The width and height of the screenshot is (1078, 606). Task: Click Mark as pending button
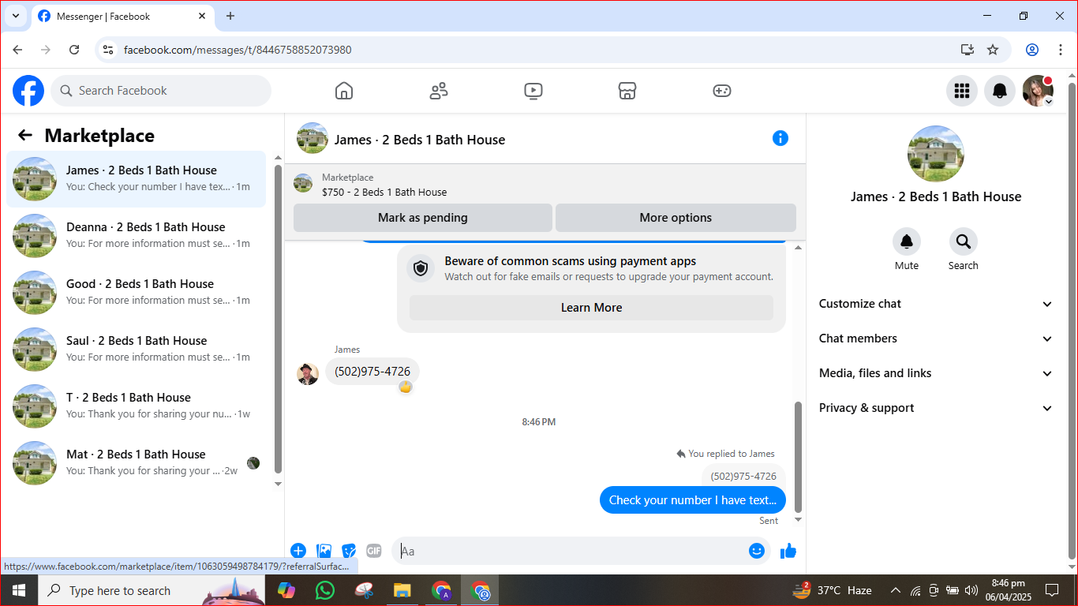423,218
